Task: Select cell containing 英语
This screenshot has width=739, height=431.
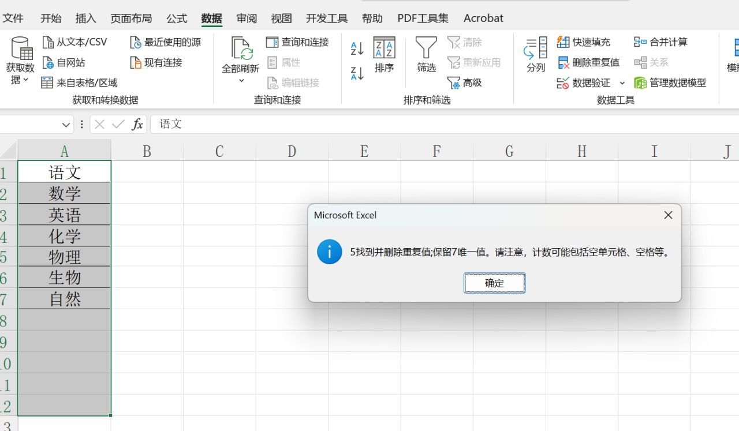Action: [65, 215]
